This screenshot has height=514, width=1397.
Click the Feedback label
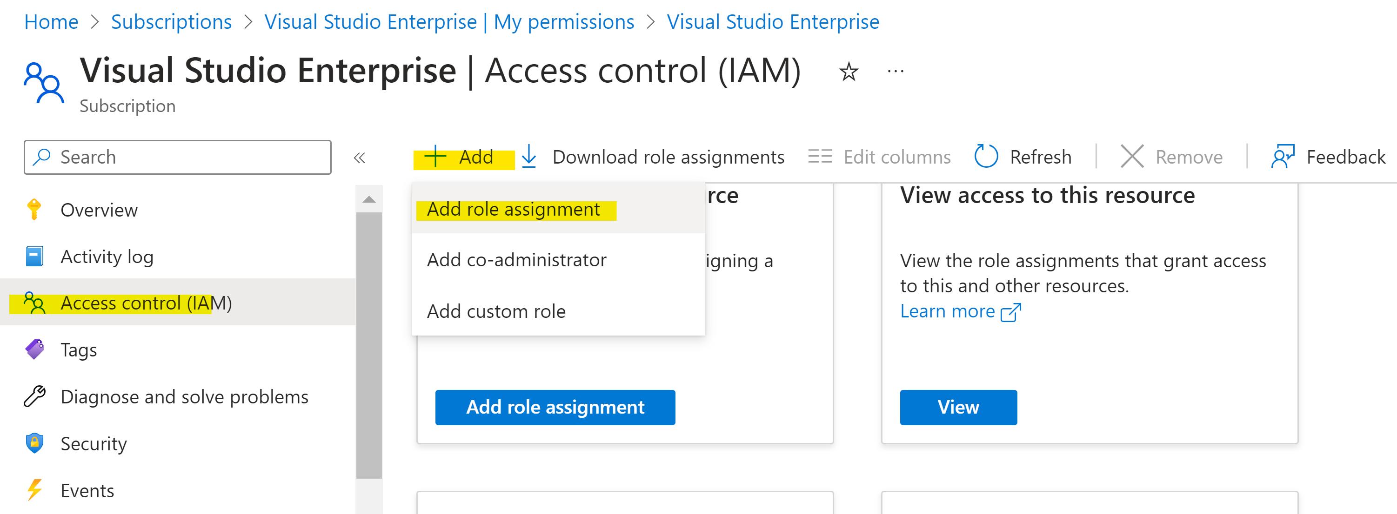tap(1345, 157)
